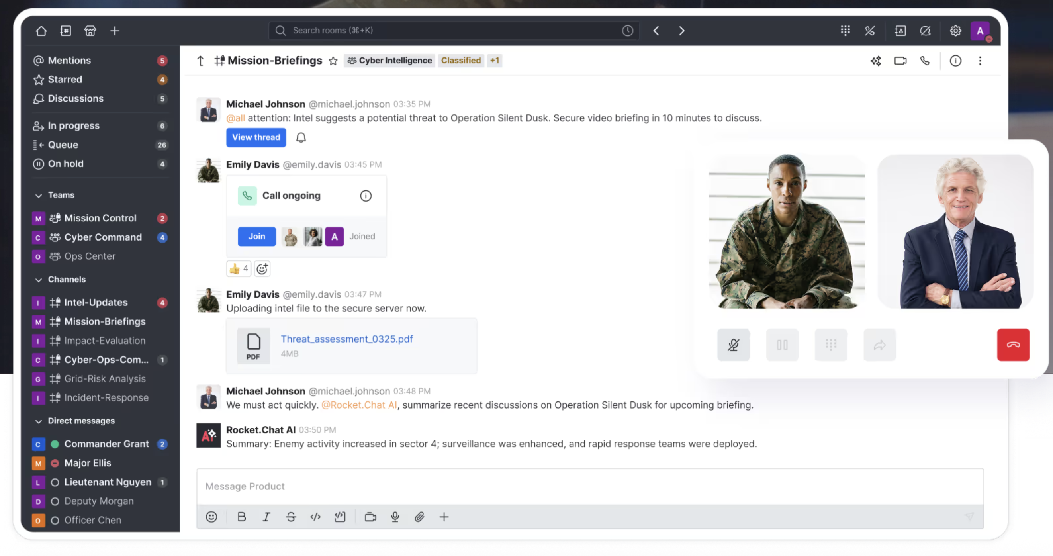The height and width of the screenshot is (556, 1053).
Task: Click the Cyber Intelligence team tag
Action: click(389, 61)
